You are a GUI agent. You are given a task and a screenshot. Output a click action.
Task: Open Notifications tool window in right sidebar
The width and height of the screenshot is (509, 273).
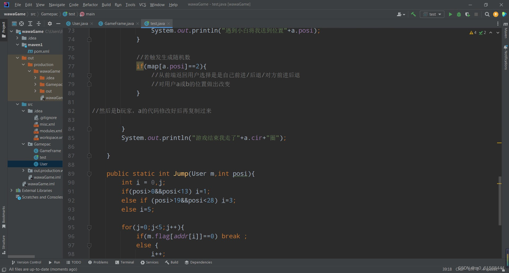506,58
